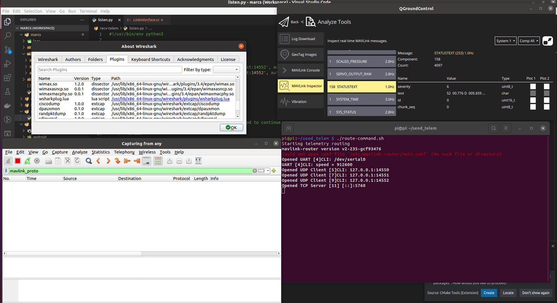Click the find packet magnifying glass
Viewport: 557px width, 303px height.
[x=88, y=161]
